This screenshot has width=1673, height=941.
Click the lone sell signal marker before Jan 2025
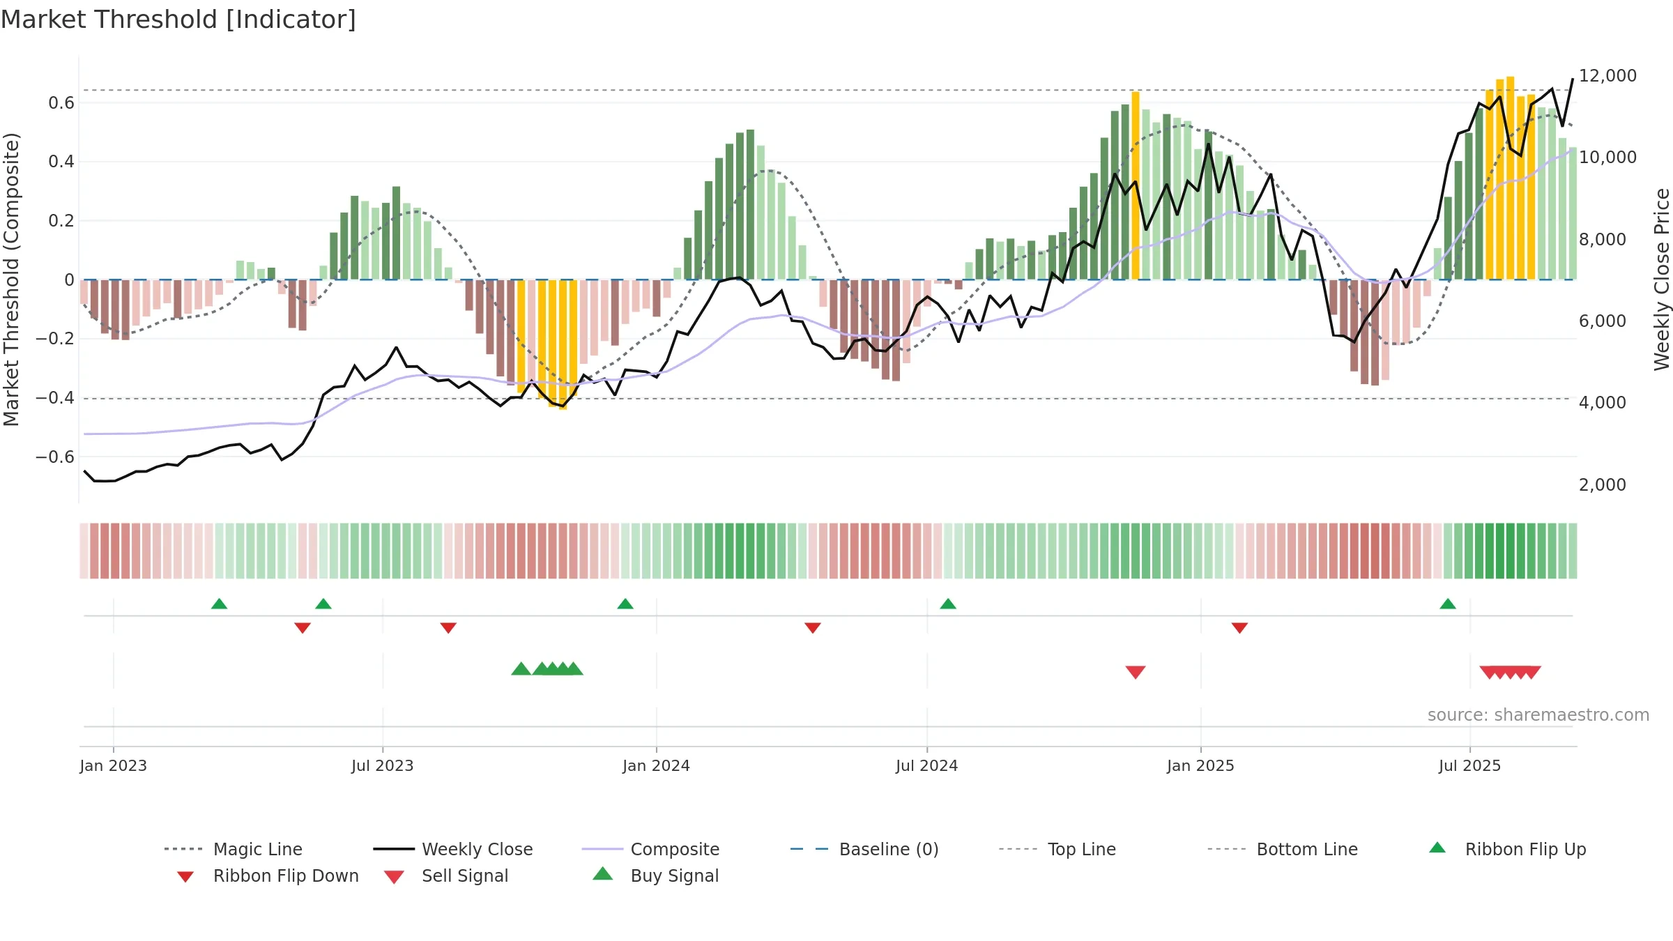[1136, 672]
